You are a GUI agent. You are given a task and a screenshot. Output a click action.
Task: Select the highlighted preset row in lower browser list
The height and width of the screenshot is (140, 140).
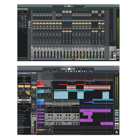tap(24, 127)
